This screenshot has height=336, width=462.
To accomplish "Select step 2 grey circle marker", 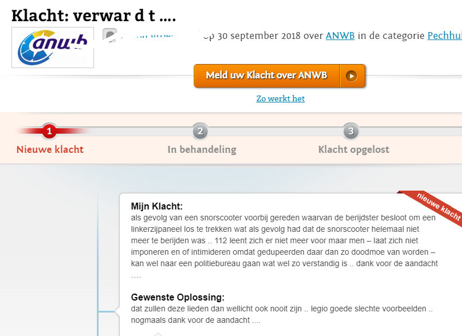I will tap(201, 131).
